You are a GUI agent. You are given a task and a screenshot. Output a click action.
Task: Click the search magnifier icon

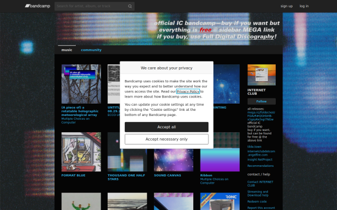(130, 6)
